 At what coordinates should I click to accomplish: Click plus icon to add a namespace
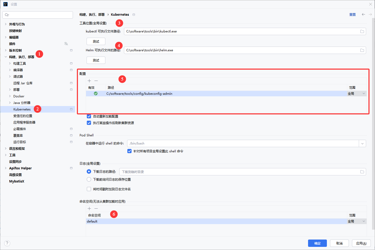(89, 209)
